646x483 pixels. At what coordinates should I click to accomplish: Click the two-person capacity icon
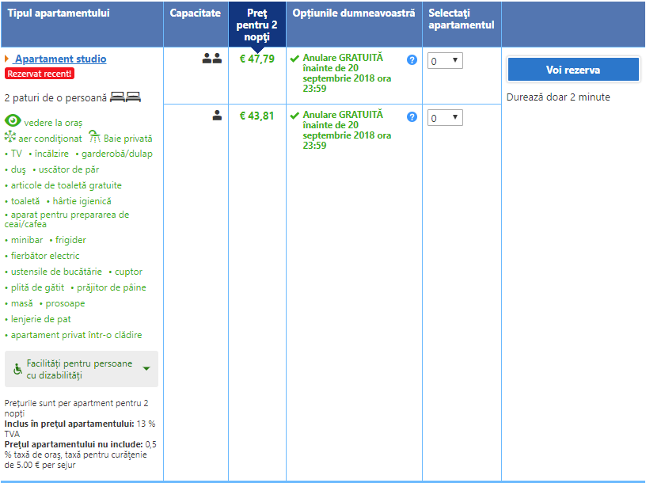pyautogui.click(x=211, y=59)
